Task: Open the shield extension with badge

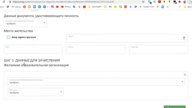Action: [150, 2]
